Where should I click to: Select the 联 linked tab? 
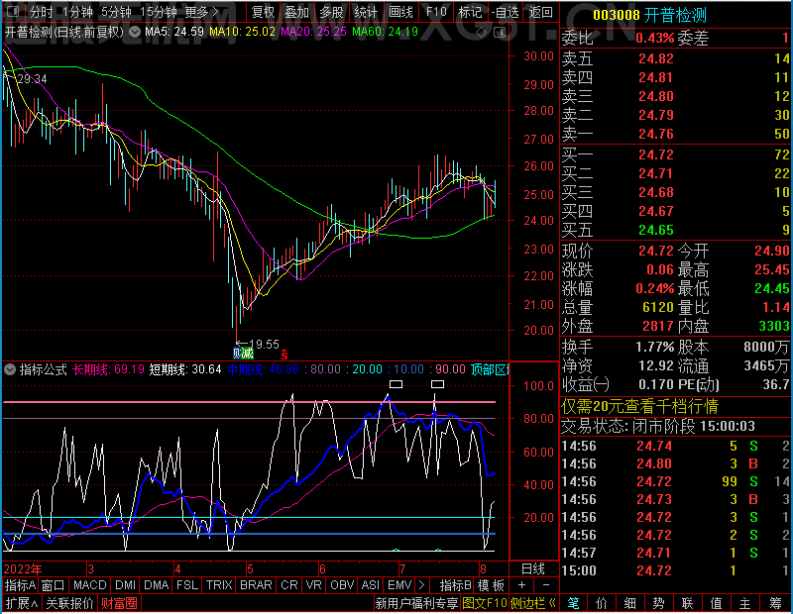click(687, 603)
